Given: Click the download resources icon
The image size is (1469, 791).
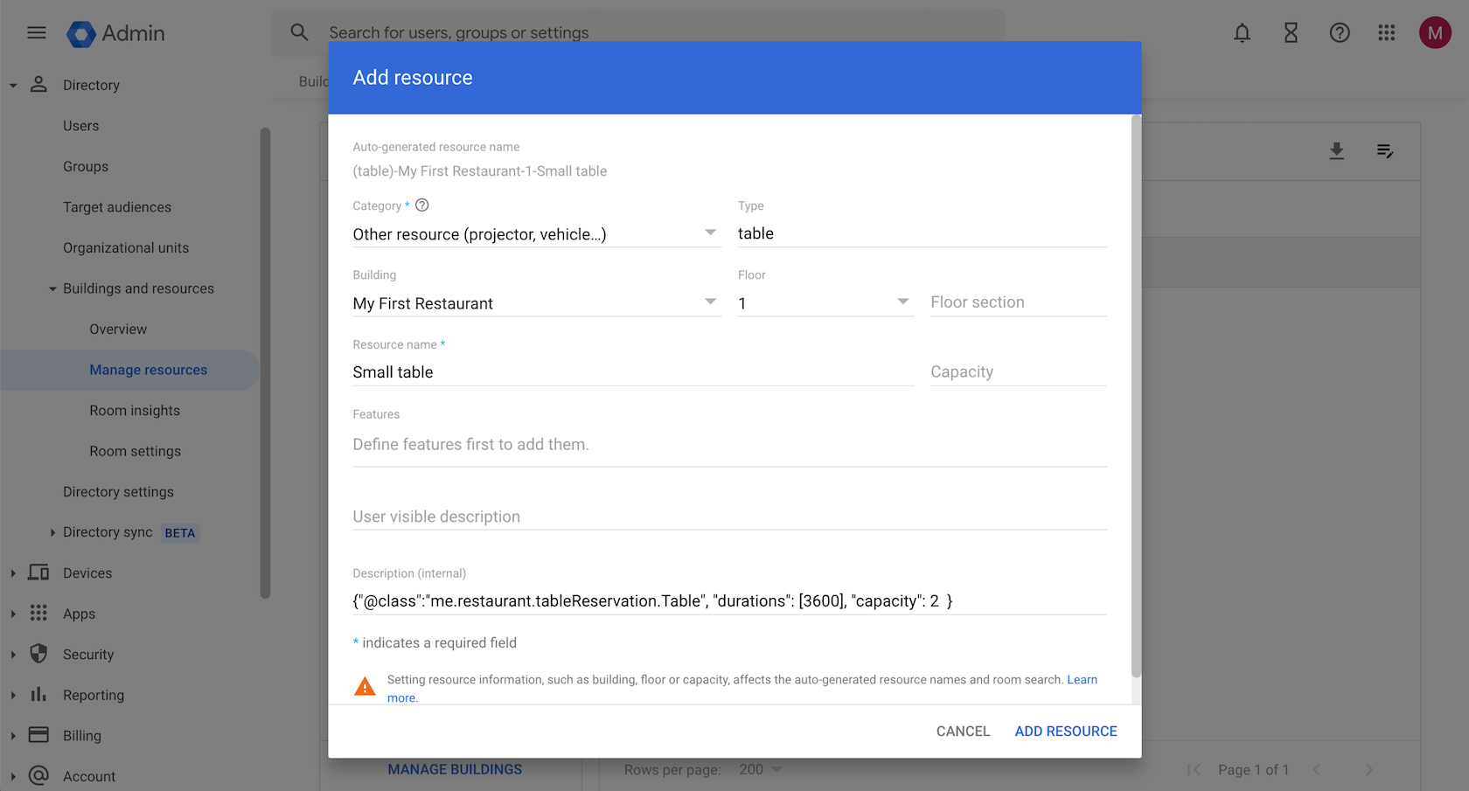Looking at the screenshot, I should pos(1336,151).
